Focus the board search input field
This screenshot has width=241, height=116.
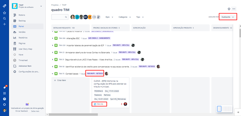click(60, 17)
